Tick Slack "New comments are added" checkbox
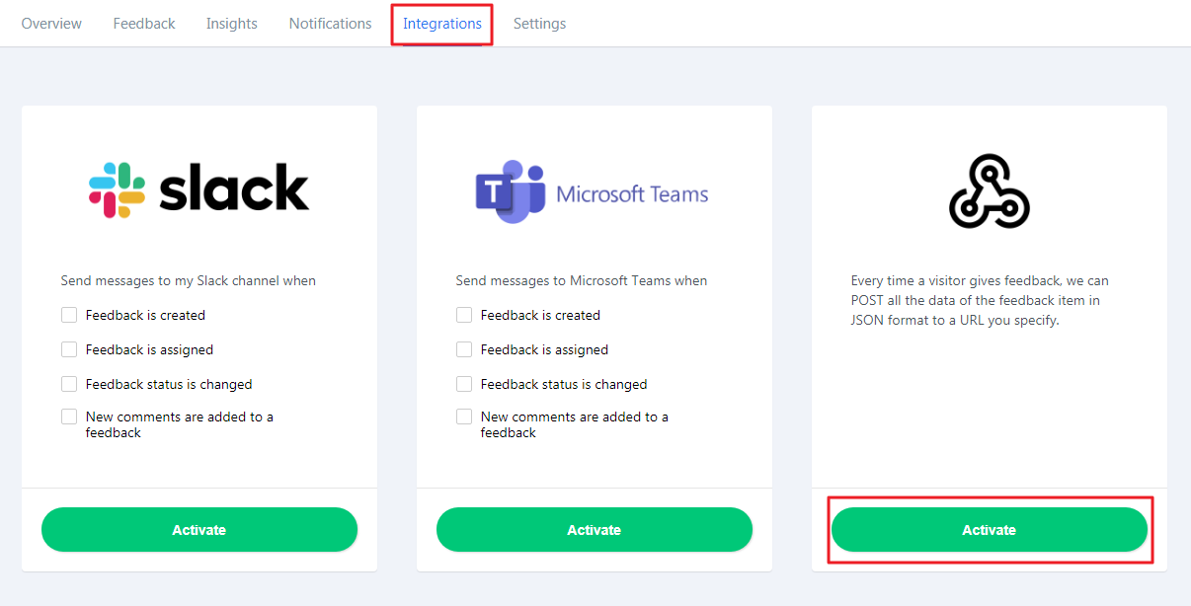 click(x=69, y=417)
